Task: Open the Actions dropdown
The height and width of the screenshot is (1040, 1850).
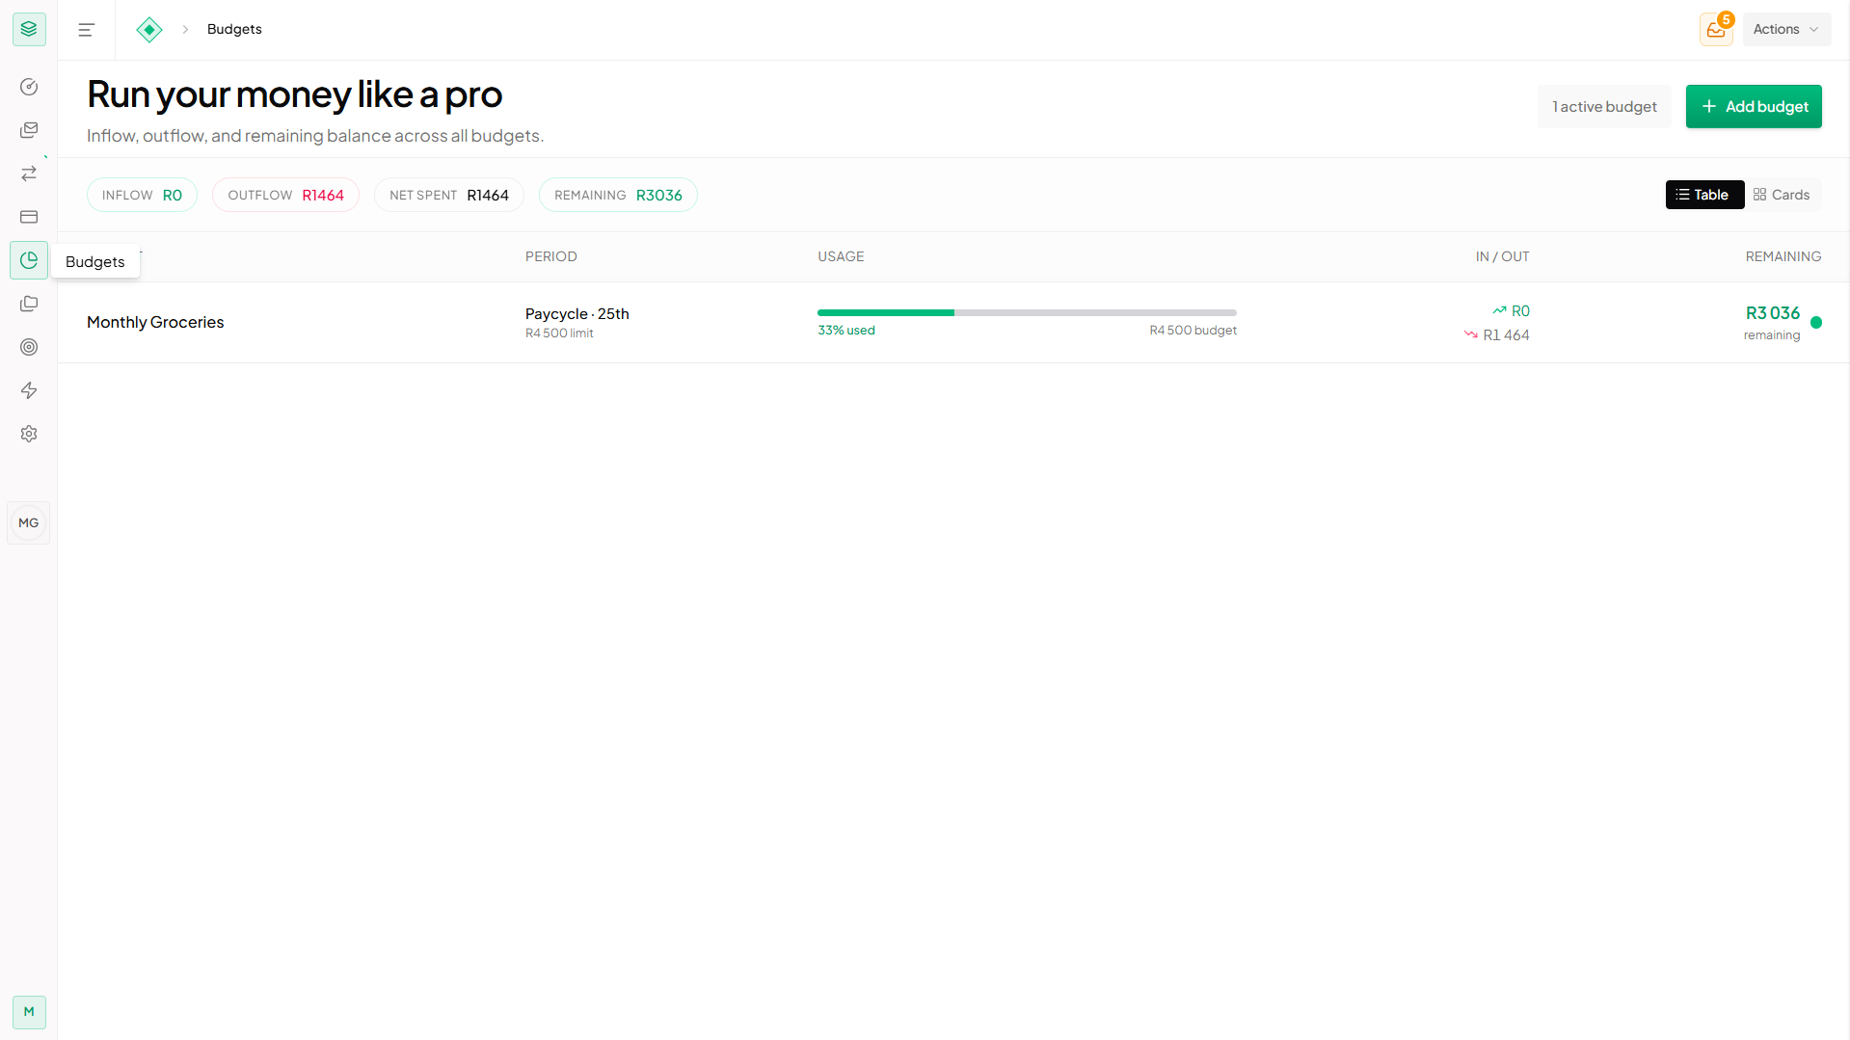Action: (1785, 29)
